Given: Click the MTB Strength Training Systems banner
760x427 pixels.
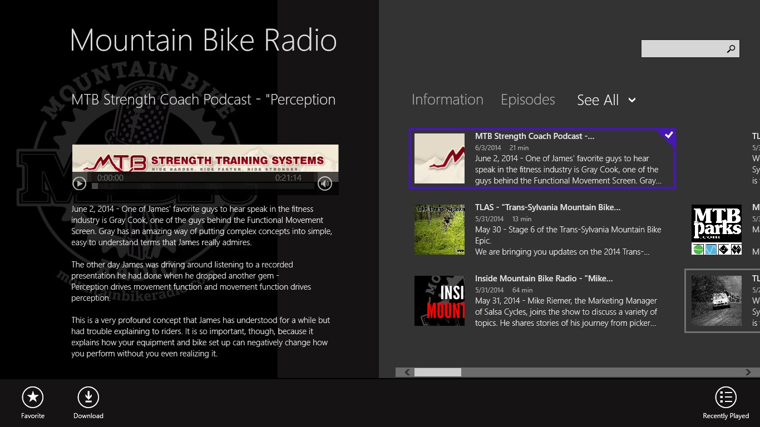Looking at the screenshot, I should tap(205, 158).
